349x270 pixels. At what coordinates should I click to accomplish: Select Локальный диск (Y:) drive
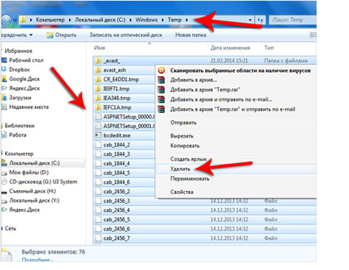[x=34, y=200]
